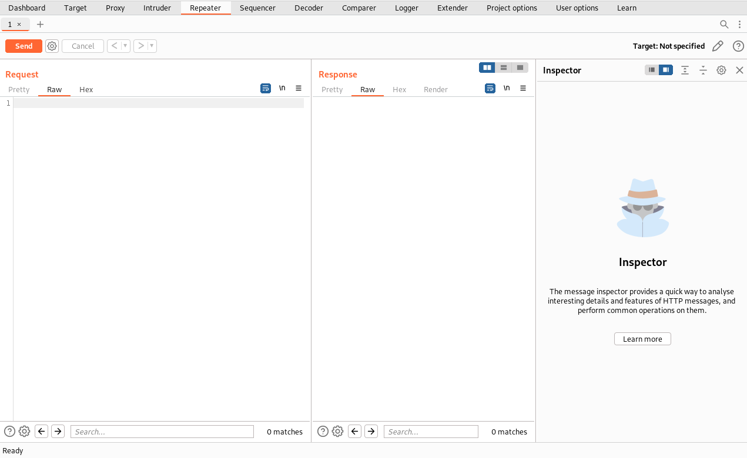747x458 pixels.
Task: Toggle word wrap in Request editor
Action: pos(266,88)
